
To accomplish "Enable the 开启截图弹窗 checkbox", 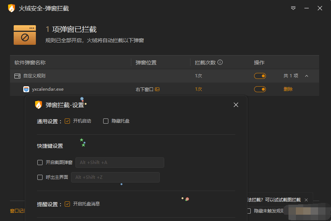I will tap(40, 163).
